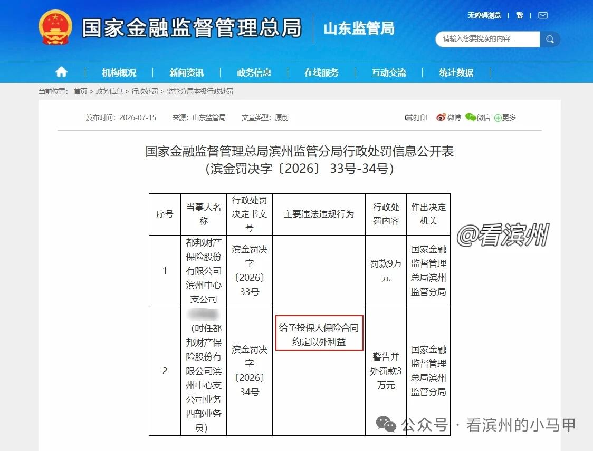Follow the 行政处罚 breadcrumb link
Image resolution: width=593 pixels, height=451 pixels.
click(x=145, y=91)
